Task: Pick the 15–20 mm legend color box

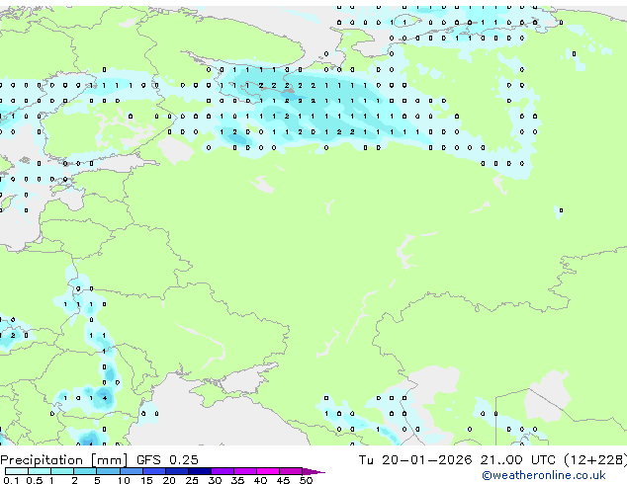Action: point(153,471)
